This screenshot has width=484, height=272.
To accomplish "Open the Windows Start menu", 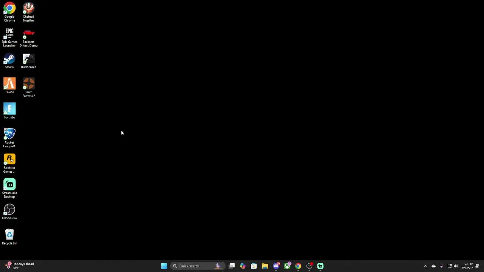I will tap(164, 266).
